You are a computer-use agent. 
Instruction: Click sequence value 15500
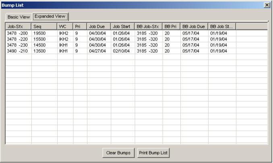[x=44, y=39]
